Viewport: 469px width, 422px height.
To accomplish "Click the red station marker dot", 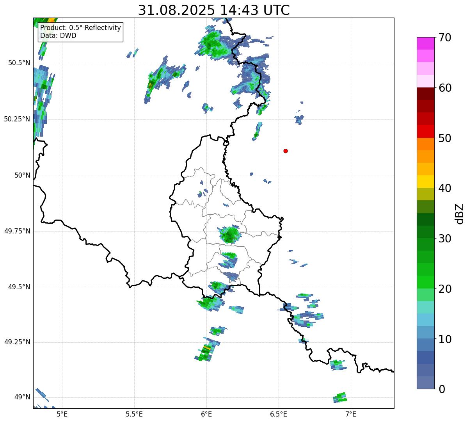I will pyautogui.click(x=286, y=151).
